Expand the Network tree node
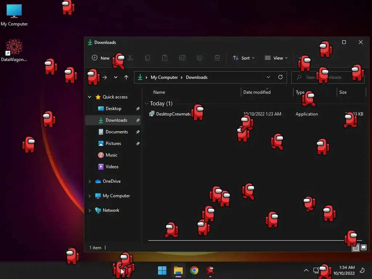Image resolution: width=372 pixels, height=279 pixels. (x=90, y=210)
